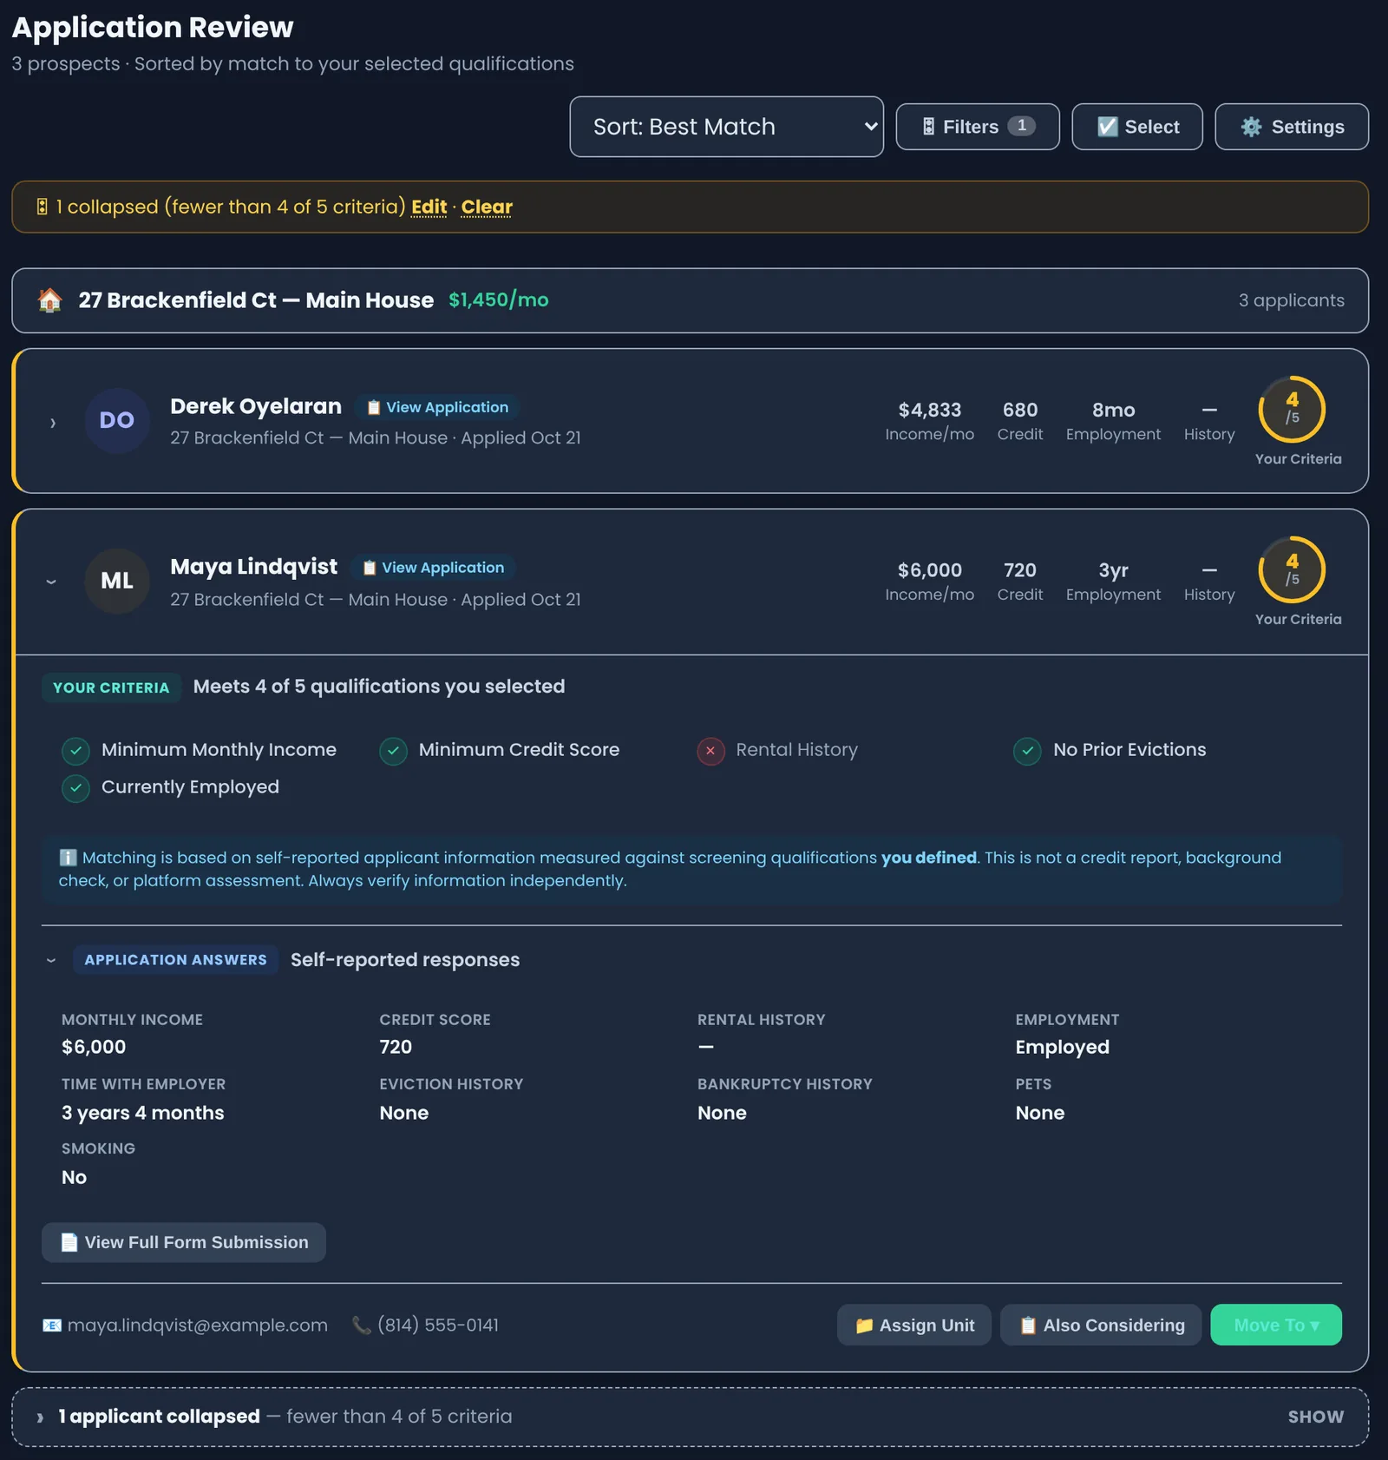Collapse the Application Answers section
Viewport: 1388px width, 1460px height.
[x=51, y=960]
